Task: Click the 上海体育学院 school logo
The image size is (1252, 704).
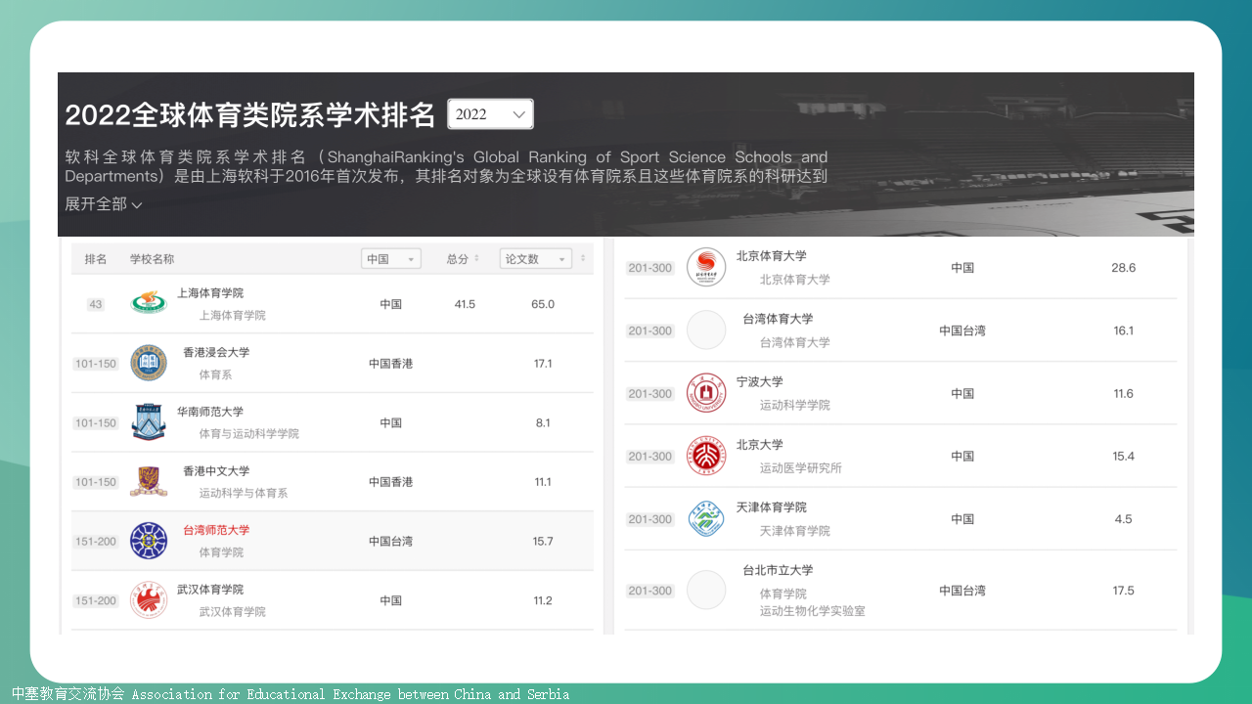Action: [149, 303]
